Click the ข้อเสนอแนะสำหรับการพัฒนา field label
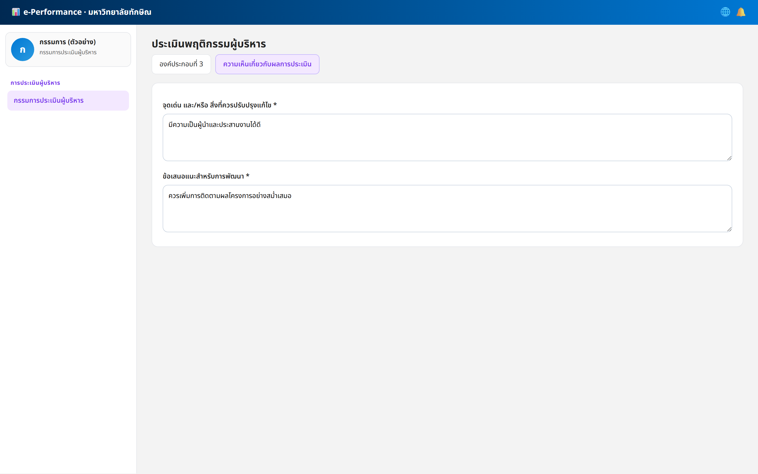758x474 pixels. coord(206,176)
